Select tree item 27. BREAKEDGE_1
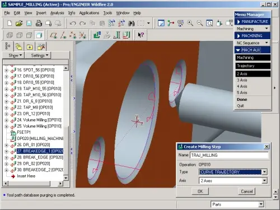This screenshot has width=280, height=210. tap(40, 151)
